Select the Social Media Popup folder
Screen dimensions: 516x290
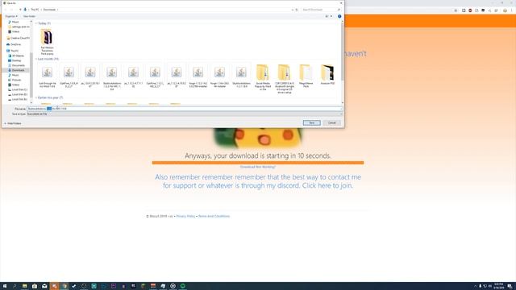point(262,77)
